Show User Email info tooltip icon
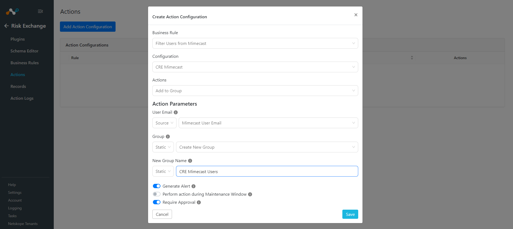The image size is (513, 229). (176, 112)
